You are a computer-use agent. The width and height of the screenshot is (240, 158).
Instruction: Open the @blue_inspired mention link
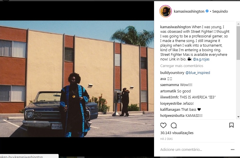[x=197, y=73]
